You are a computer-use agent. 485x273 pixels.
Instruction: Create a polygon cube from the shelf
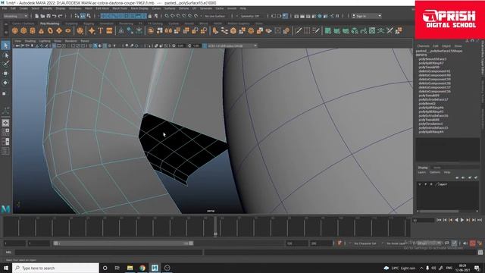coord(23,30)
